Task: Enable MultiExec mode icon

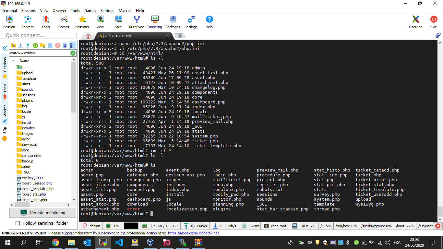Action: point(137,22)
